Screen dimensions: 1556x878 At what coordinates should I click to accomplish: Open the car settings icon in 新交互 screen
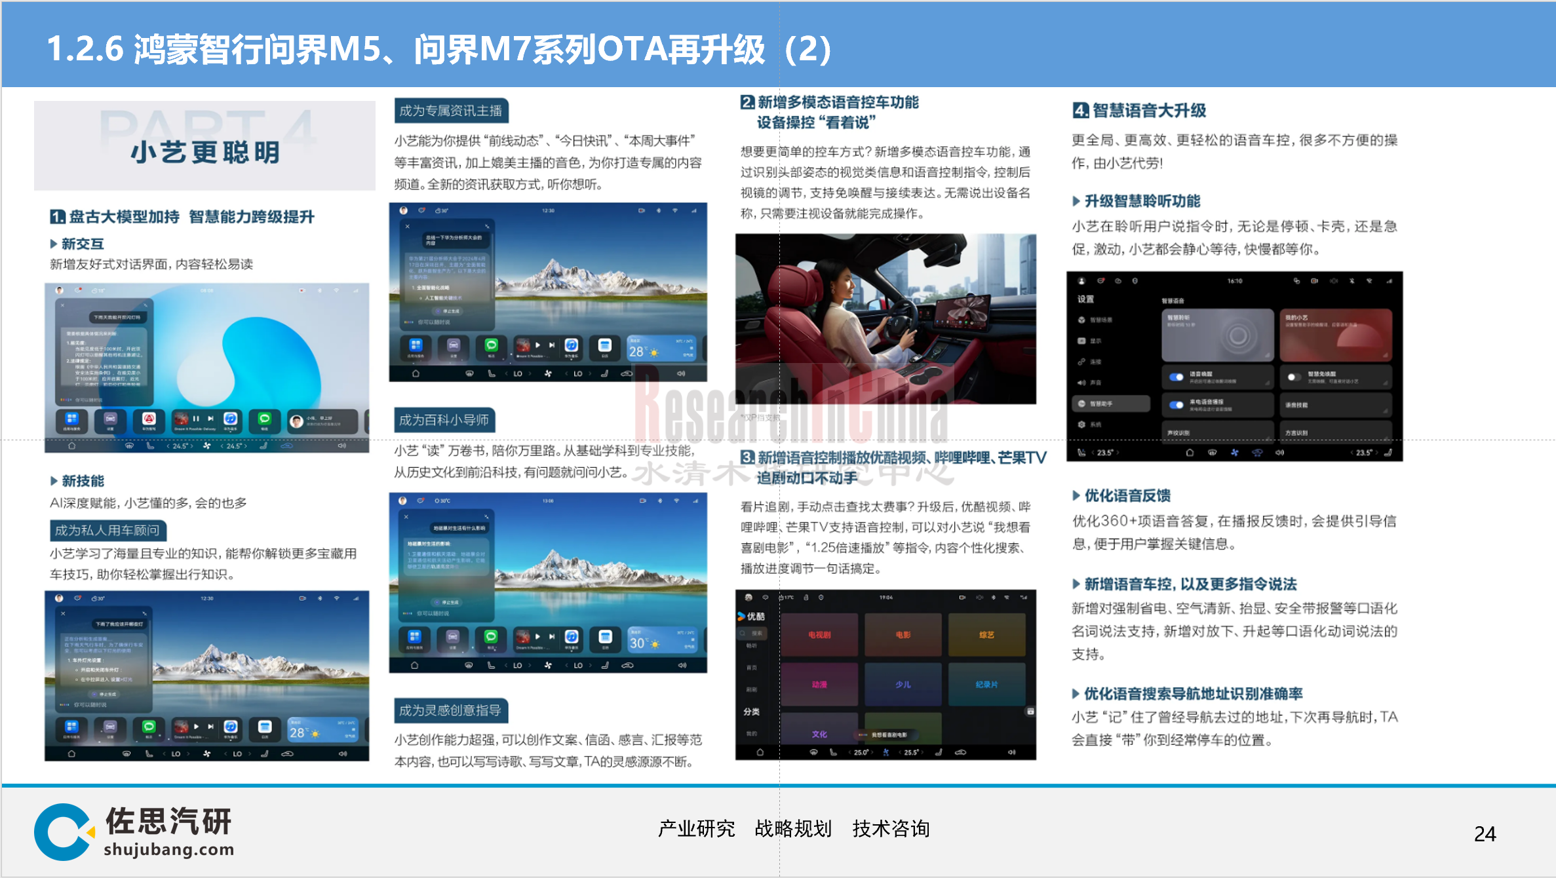pyautogui.click(x=110, y=419)
